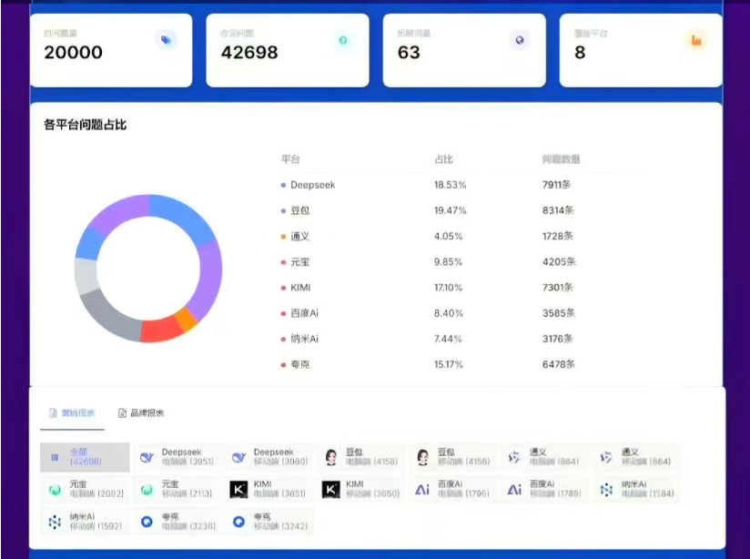Click the light gray donut chart segment
Image resolution: width=750 pixels, height=559 pixels.
coord(86,276)
